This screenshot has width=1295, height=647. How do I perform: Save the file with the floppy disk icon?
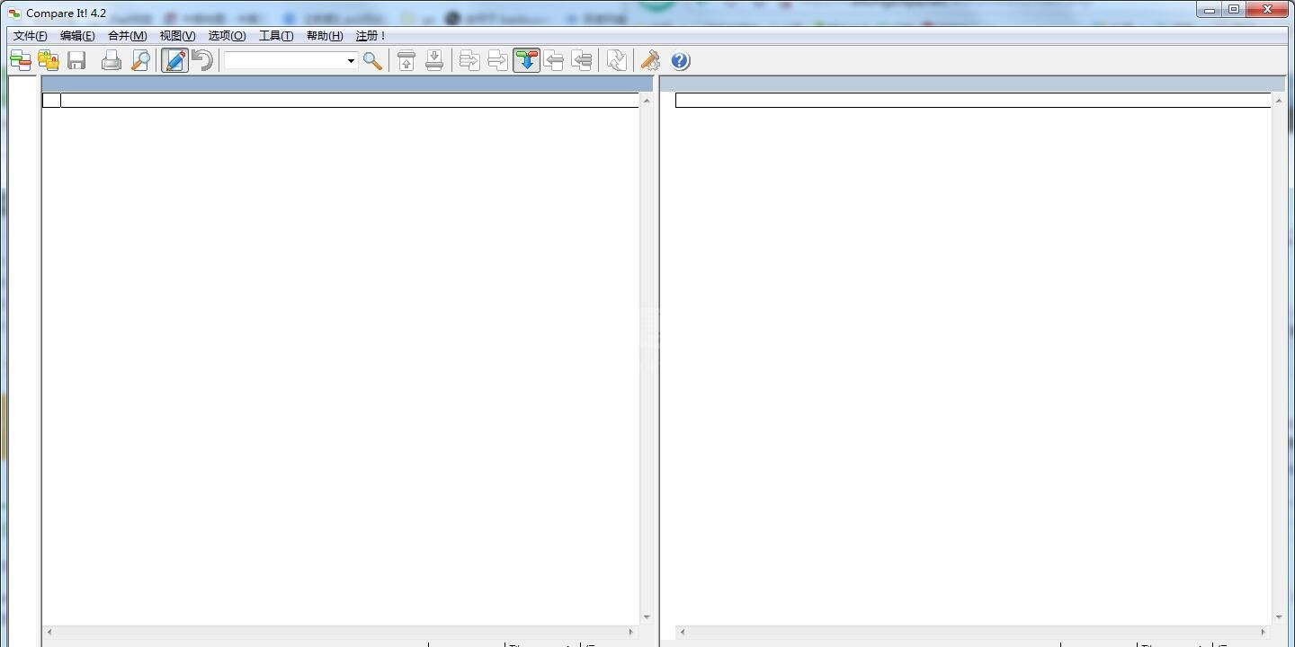(x=76, y=60)
